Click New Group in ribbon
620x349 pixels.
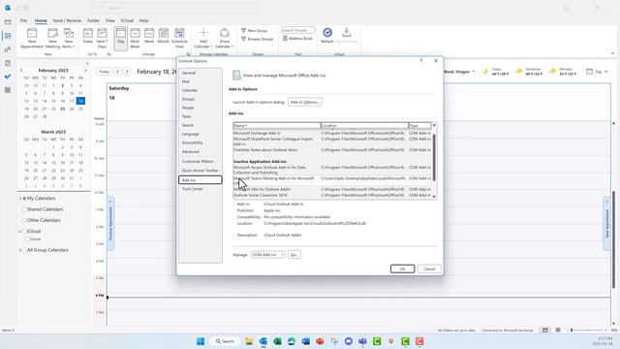click(x=254, y=30)
